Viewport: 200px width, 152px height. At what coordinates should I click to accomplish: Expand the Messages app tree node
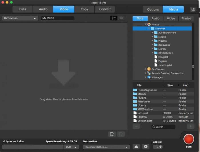click(x=145, y=77)
